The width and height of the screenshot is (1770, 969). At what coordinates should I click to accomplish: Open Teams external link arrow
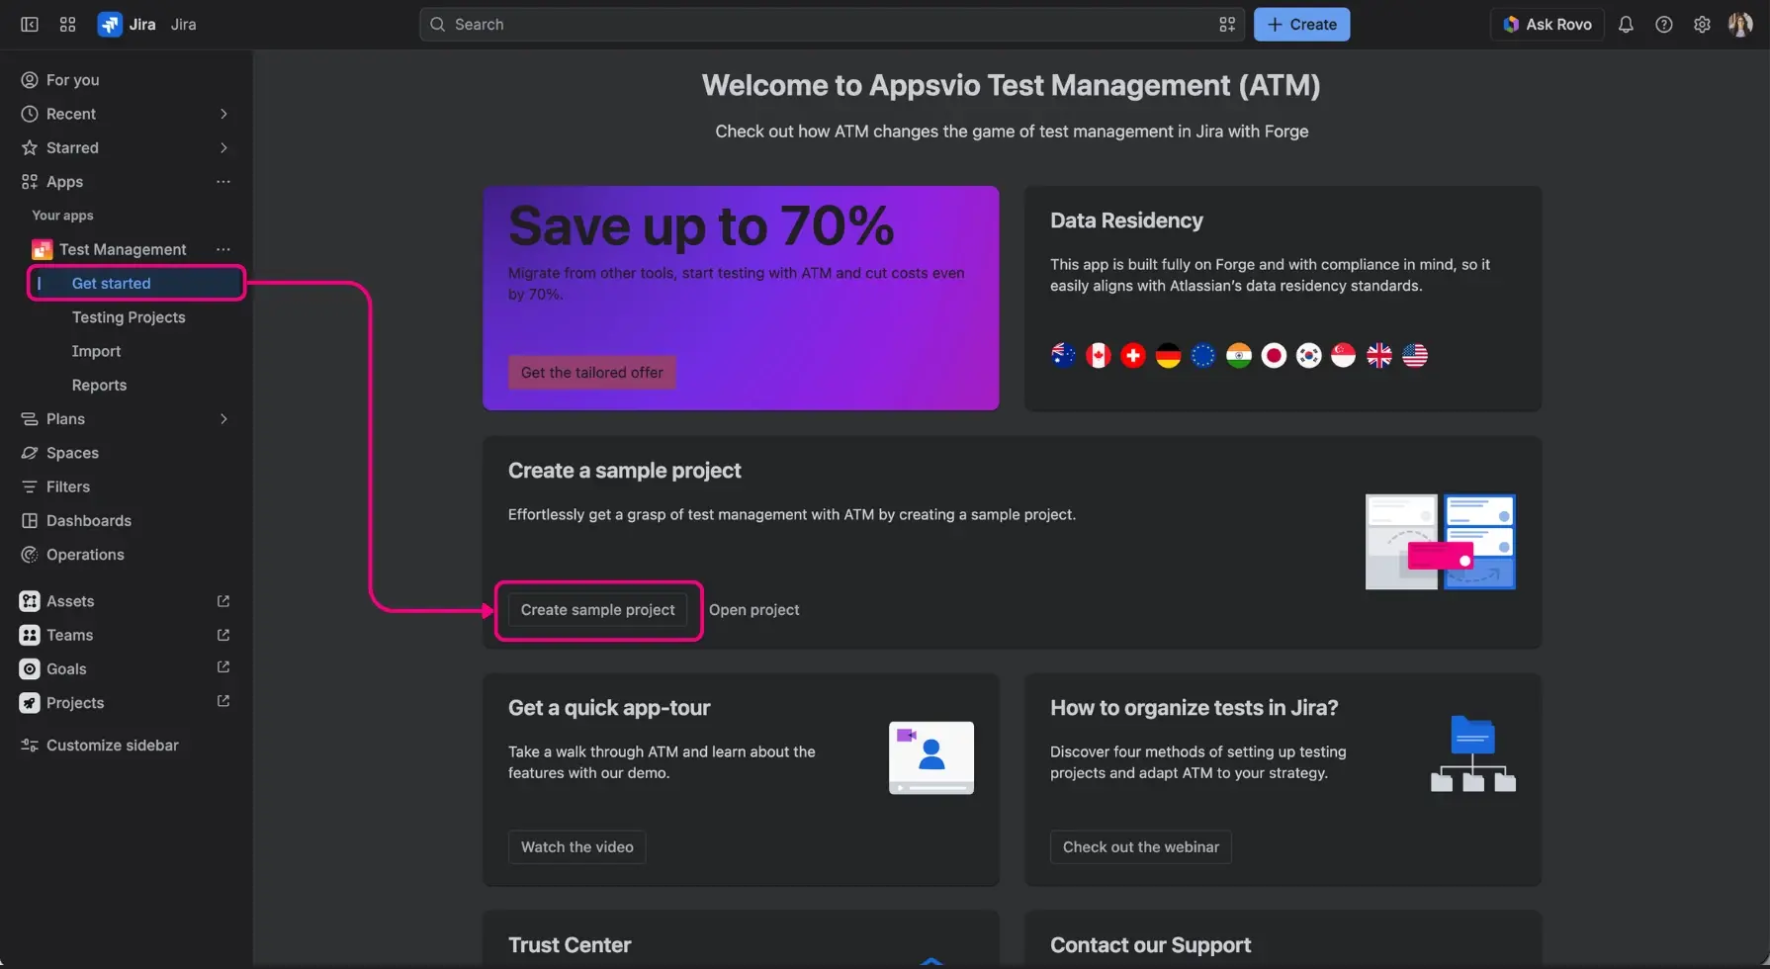223,635
